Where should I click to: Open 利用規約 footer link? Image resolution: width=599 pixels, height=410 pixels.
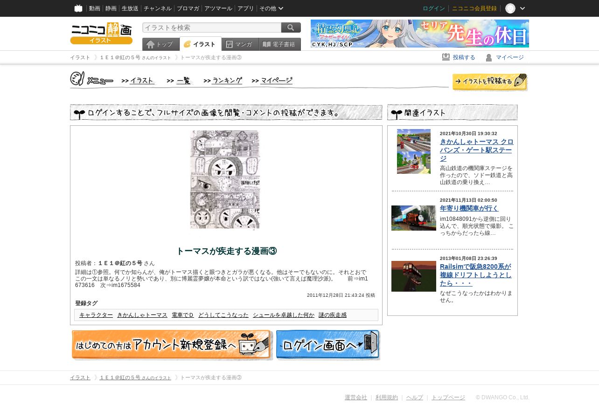click(x=387, y=397)
